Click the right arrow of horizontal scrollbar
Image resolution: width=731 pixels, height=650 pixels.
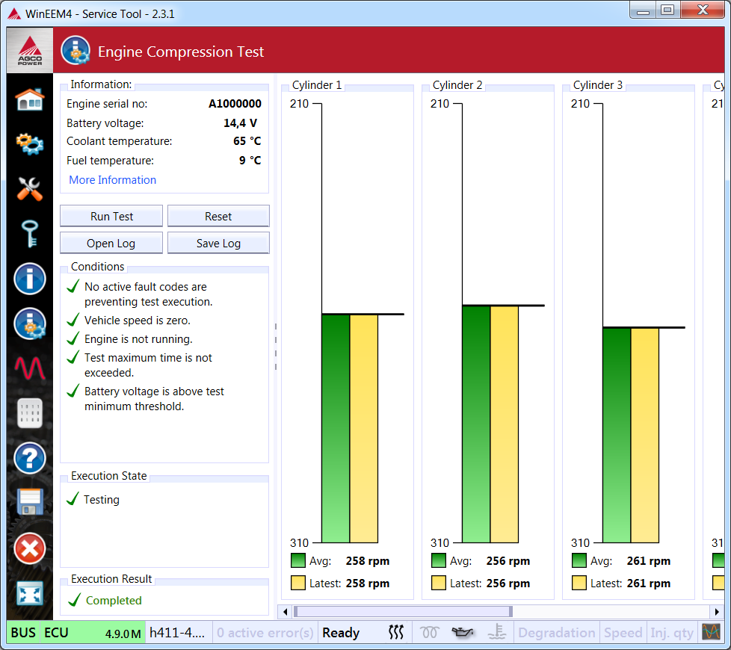tap(724, 612)
